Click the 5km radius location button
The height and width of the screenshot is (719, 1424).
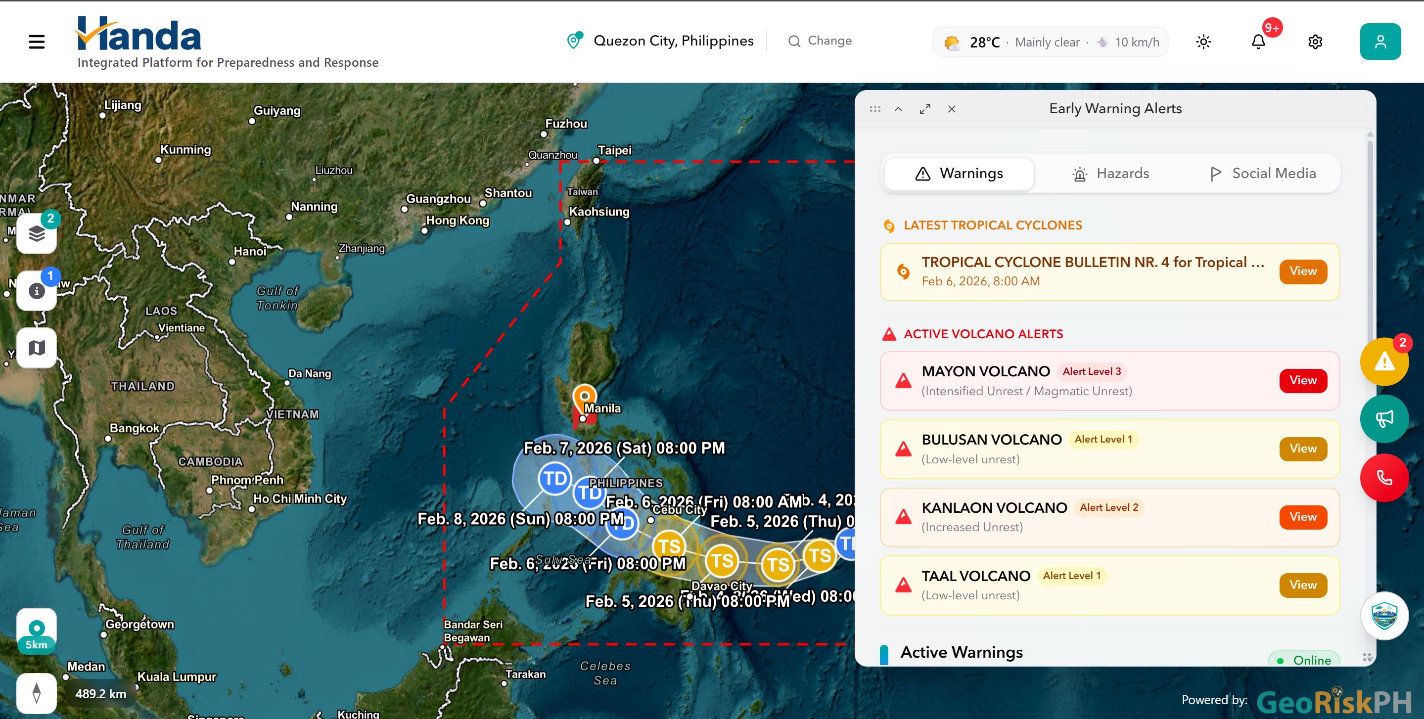(x=37, y=631)
